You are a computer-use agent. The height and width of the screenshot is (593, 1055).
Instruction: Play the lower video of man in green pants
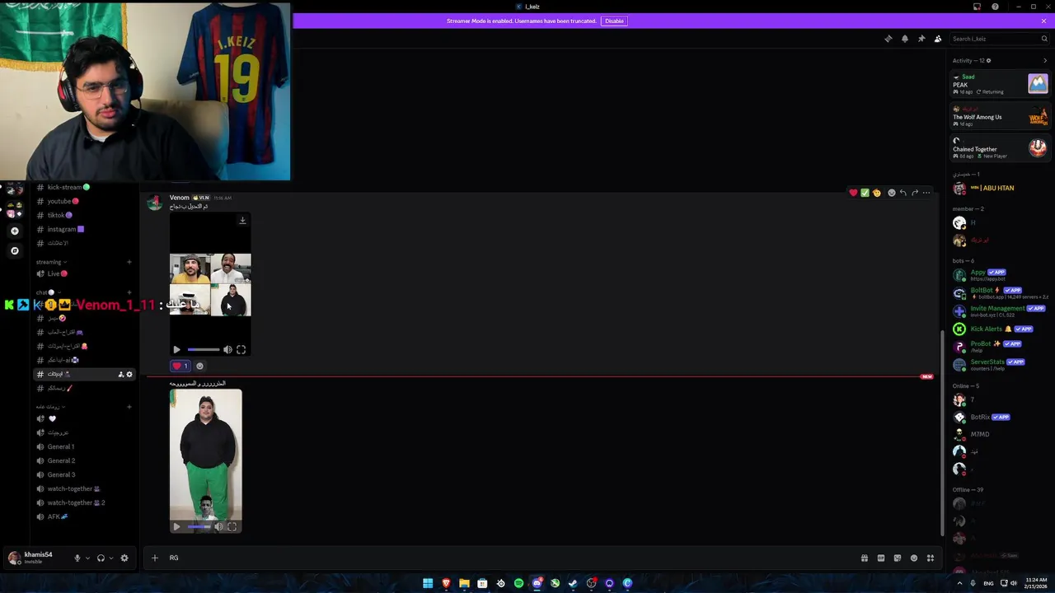pos(176,527)
